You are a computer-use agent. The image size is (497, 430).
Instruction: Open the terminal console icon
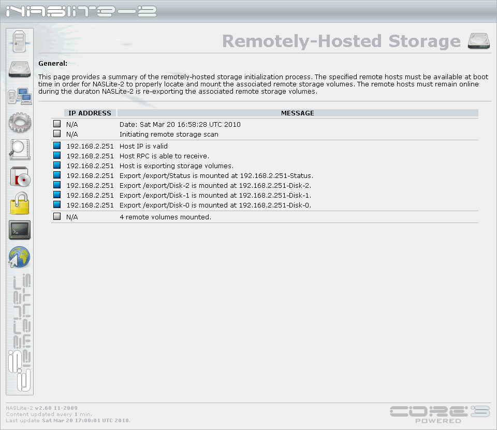pyautogui.click(x=20, y=230)
